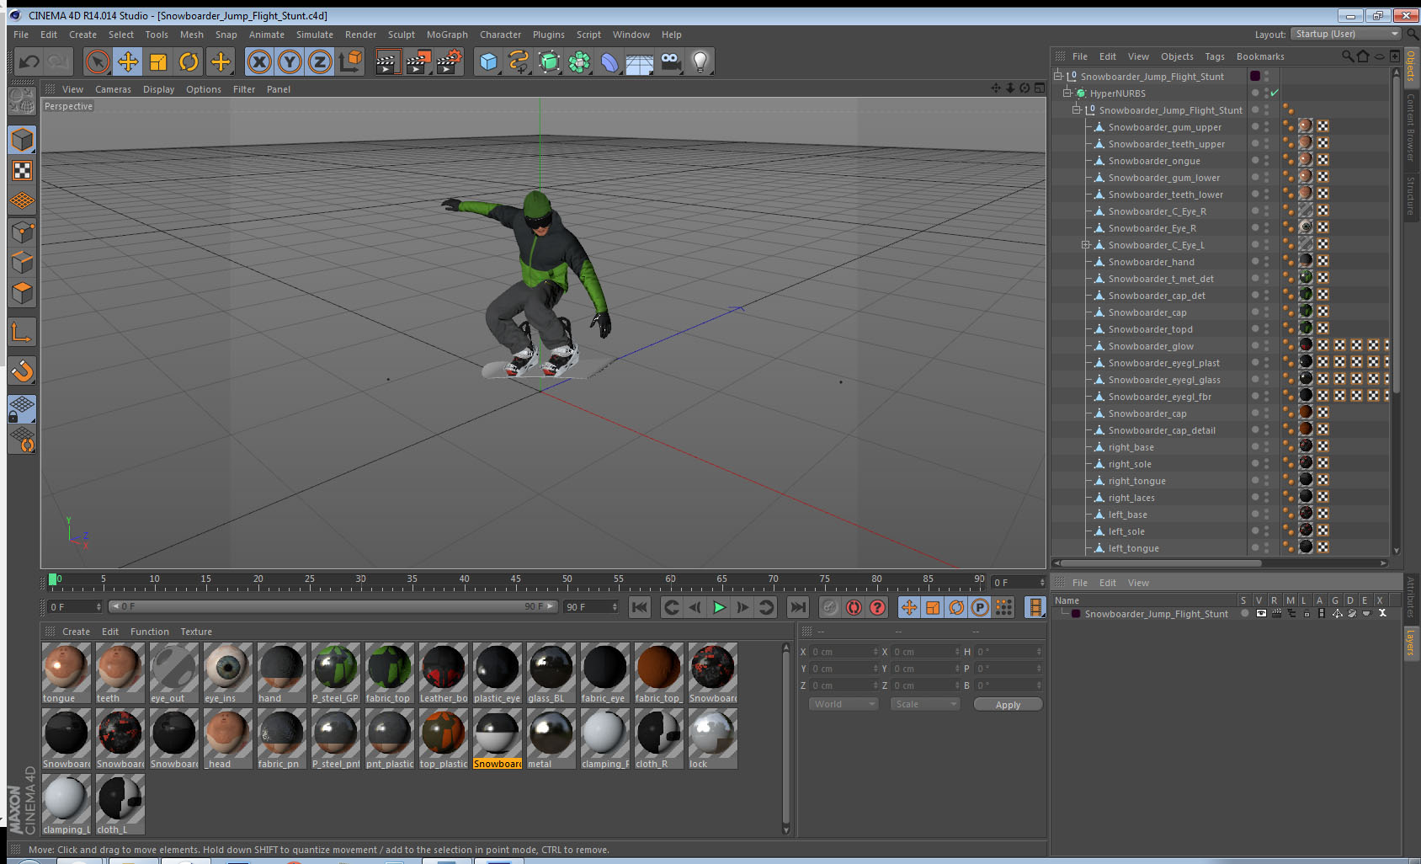Switch to Model mode in left palette
This screenshot has height=864, width=1421.
22,140
